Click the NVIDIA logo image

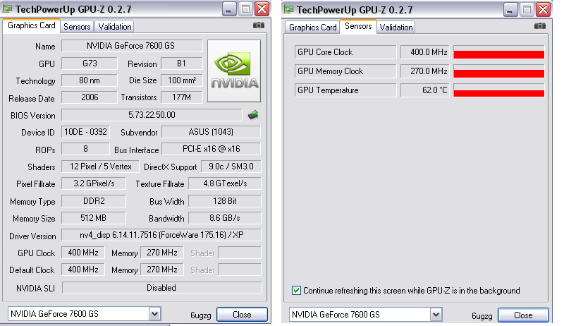click(234, 71)
